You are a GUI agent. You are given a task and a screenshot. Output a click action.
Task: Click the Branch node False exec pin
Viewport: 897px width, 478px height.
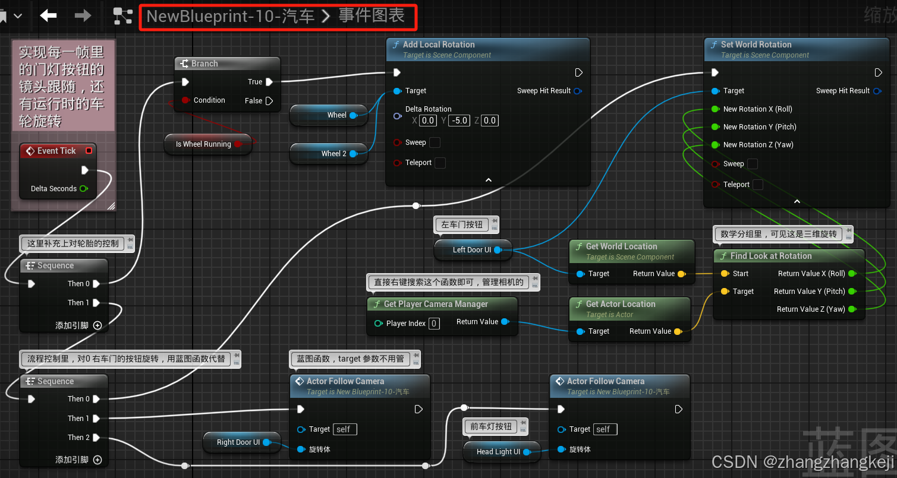[269, 101]
